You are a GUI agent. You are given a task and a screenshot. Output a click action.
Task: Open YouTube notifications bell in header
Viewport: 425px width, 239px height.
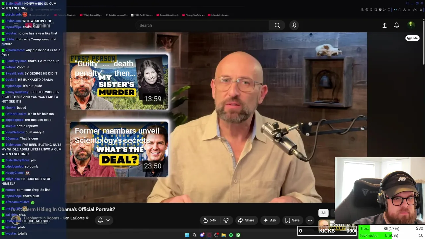(396, 25)
